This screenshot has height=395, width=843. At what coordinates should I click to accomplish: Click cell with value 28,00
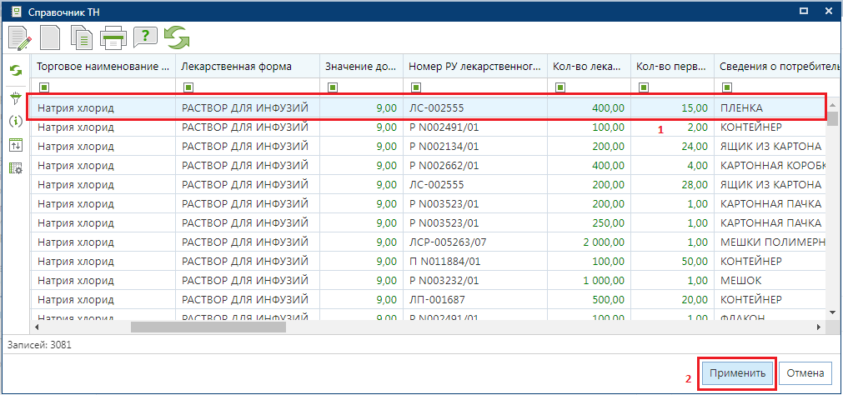tap(672, 185)
